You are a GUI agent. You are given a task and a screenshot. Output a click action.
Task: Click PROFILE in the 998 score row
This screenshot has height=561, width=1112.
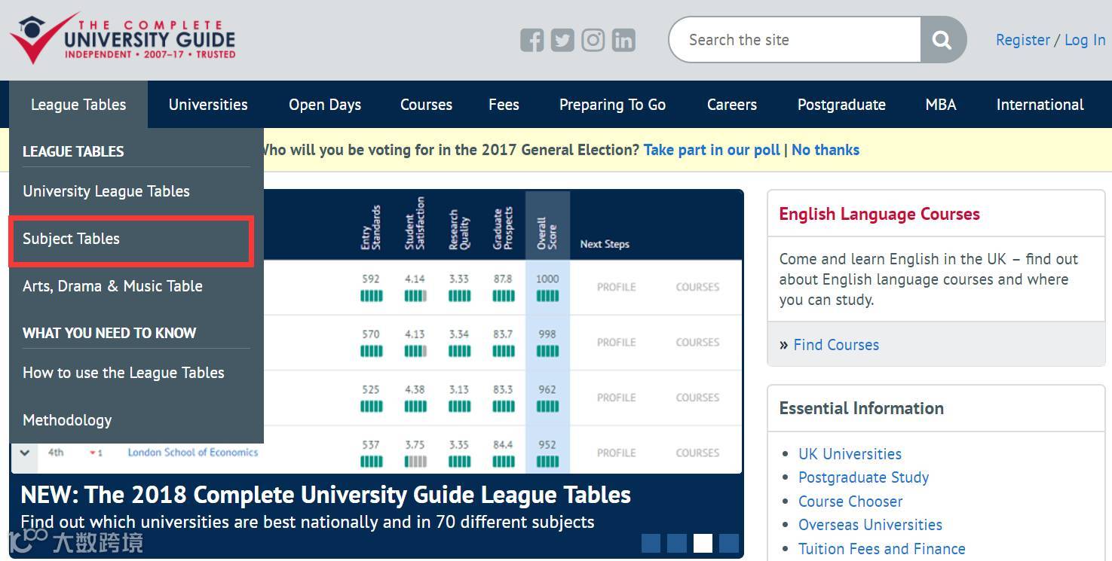[617, 342]
